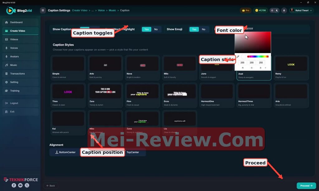
Task: Go back to Voice breadcrumb step
Action: [101, 10]
